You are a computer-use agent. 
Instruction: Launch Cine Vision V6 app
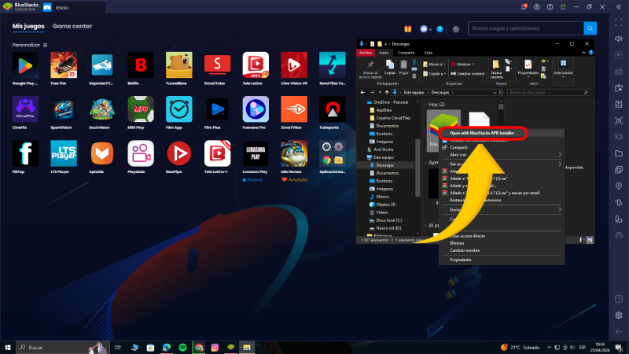pyautogui.click(x=294, y=65)
